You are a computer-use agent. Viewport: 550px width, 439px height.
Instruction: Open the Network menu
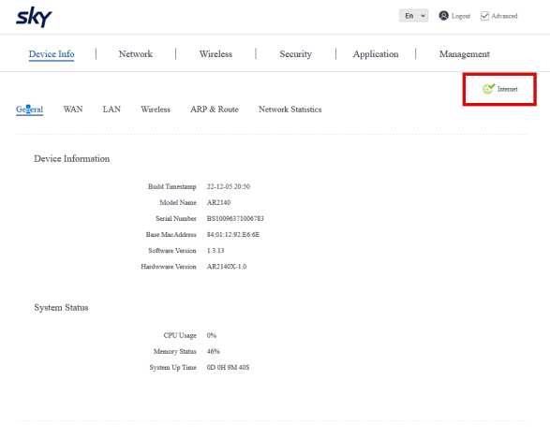(136, 54)
